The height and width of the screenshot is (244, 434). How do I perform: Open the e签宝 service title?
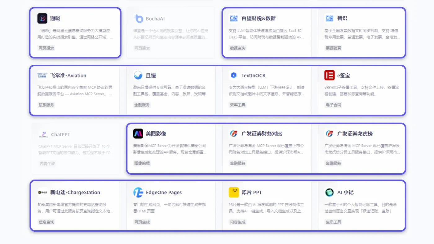pos(343,75)
